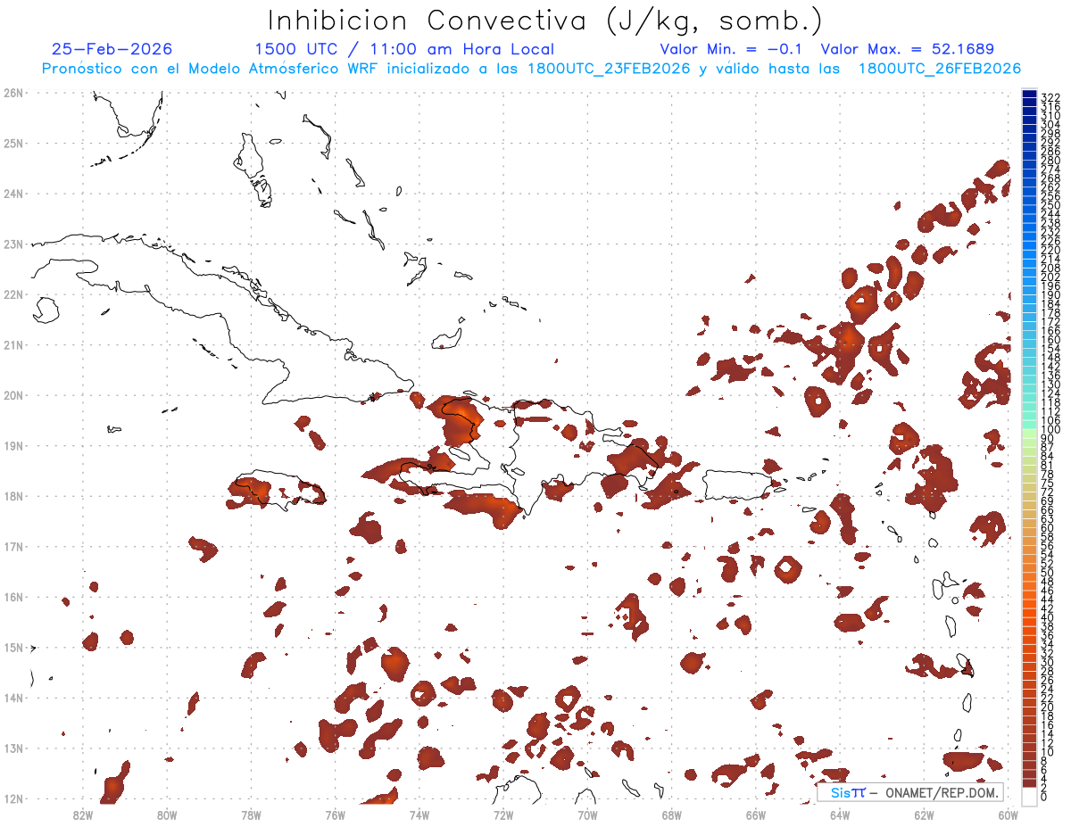This screenshot has height=827, width=1071.
Task: Click the '15N' latitude label
Action: pos(13,647)
